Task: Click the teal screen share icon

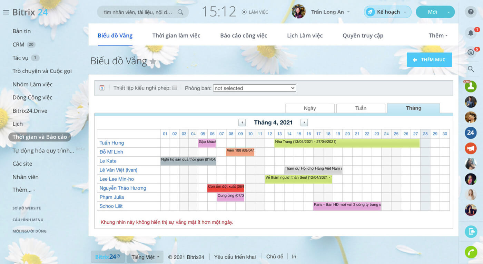Action: coord(471,231)
